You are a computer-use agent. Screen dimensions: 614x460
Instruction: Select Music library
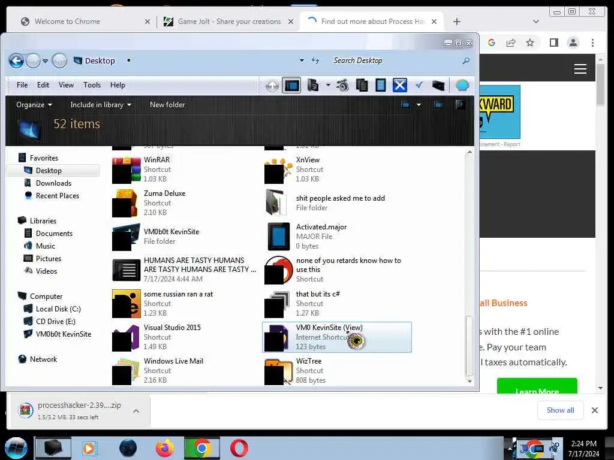[46, 246]
